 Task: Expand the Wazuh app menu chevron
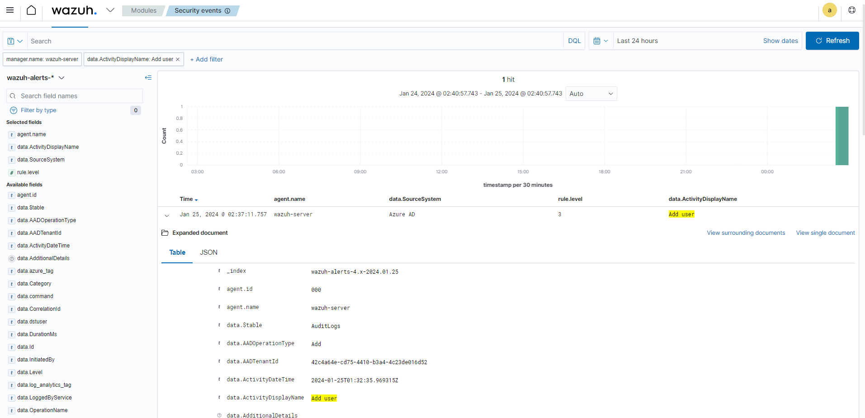coord(110,10)
